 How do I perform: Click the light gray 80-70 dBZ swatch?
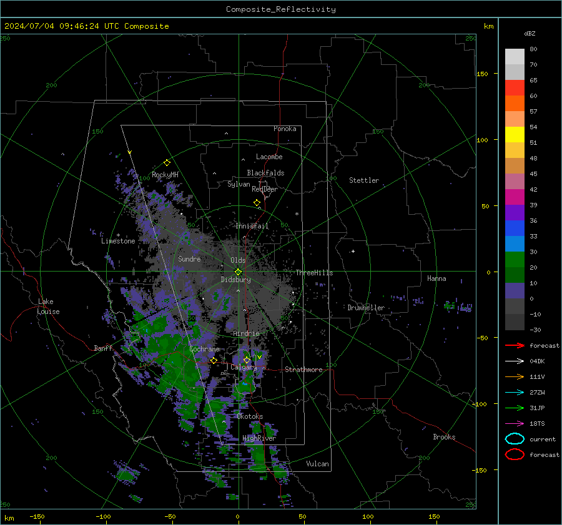tap(515, 56)
